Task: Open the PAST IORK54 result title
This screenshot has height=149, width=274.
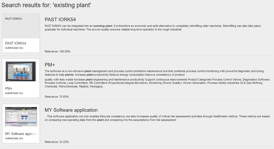Action: coord(60,20)
